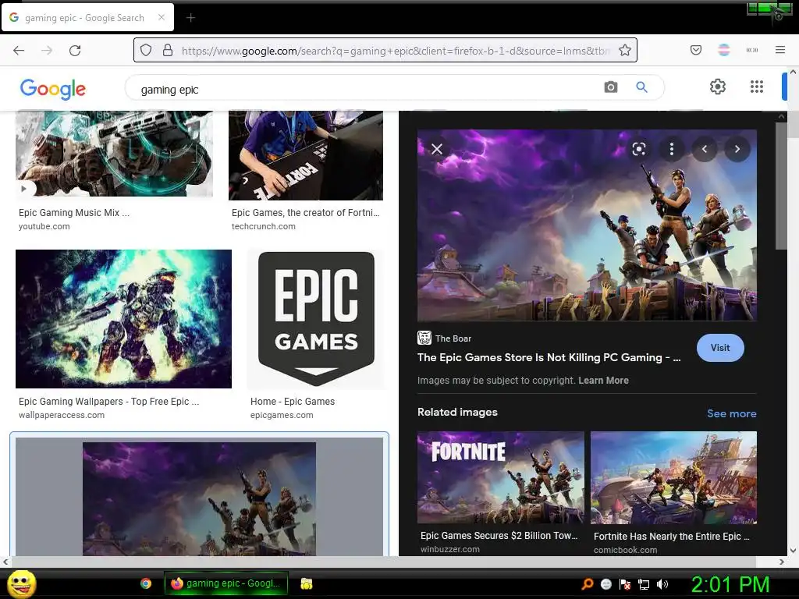Click 'Epic Games, the creator of Fortni...' caption
The width and height of the screenshot is (799, 599).
[305, 213]
